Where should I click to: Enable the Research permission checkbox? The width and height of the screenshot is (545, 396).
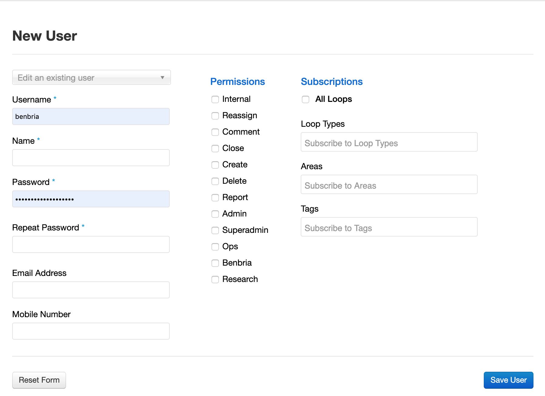coord(215,280)
